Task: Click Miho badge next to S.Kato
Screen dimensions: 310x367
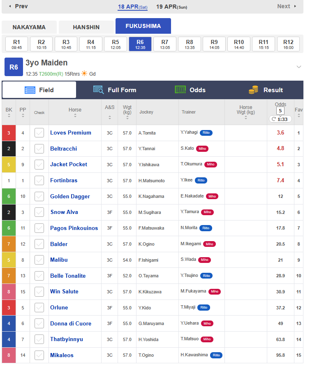Action: pos(202,149)
